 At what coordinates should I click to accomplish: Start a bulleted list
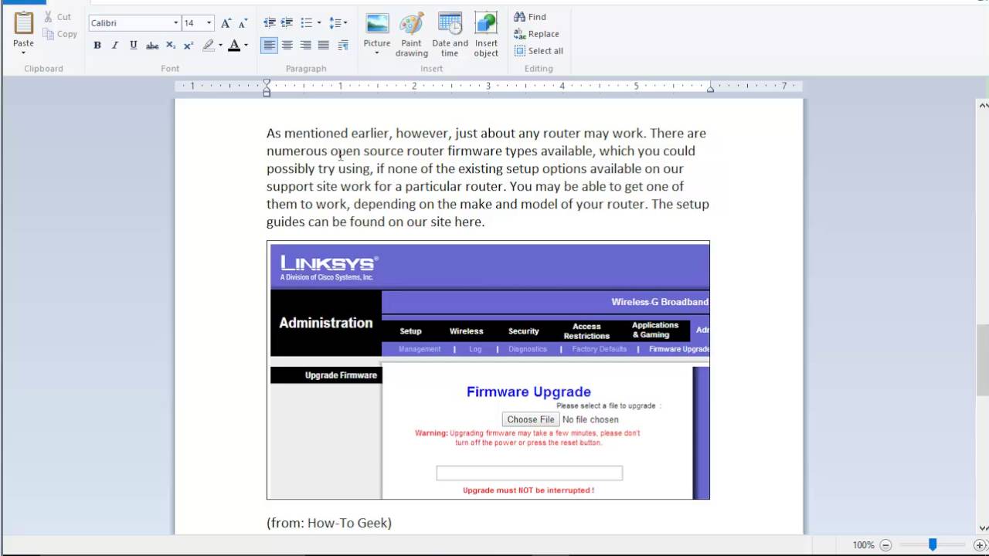pos(306,23)
